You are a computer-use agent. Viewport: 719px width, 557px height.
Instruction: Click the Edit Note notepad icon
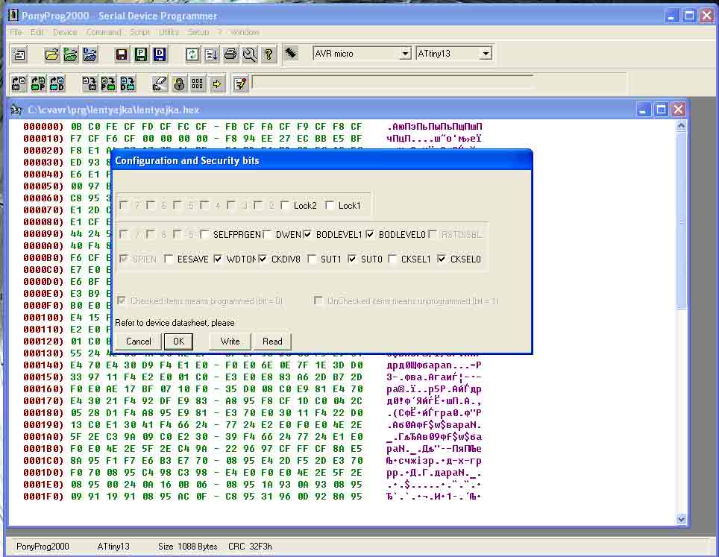(x=239, y=84)
